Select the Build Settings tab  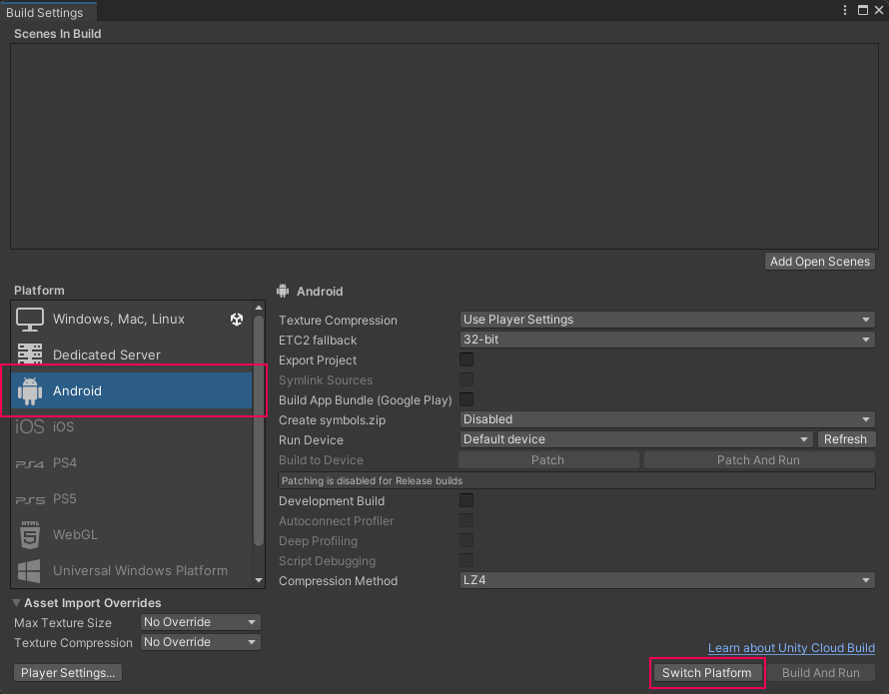(x=47, y=12)
